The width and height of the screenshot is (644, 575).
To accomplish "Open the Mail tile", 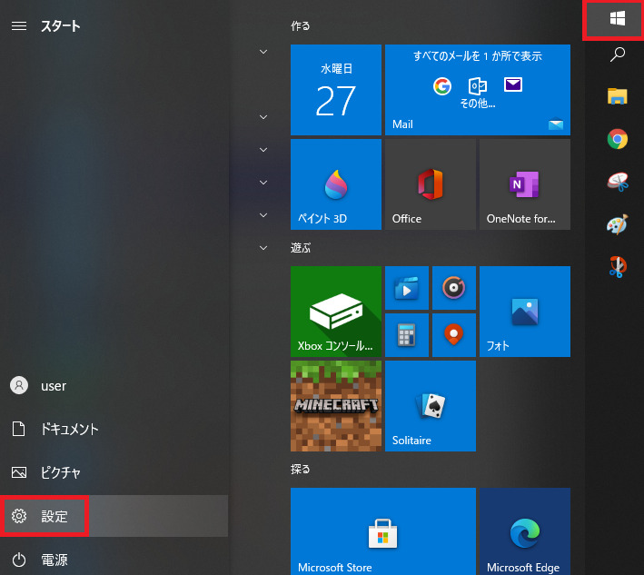I will (x=478, y=90).
